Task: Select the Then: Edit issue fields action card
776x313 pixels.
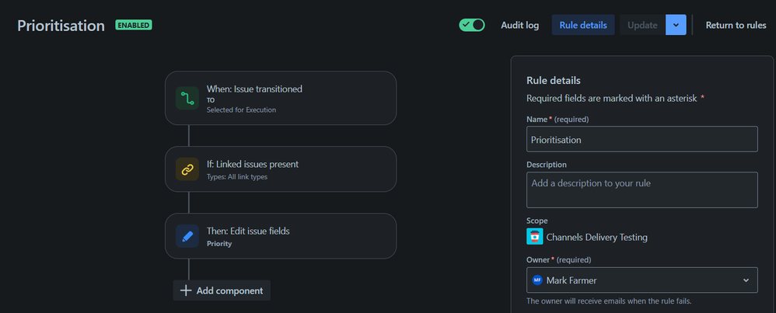Action: [x=281, y=236]
